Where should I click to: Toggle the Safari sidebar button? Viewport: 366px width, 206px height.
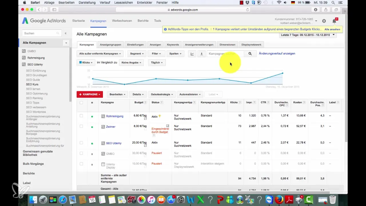[54, 9]
